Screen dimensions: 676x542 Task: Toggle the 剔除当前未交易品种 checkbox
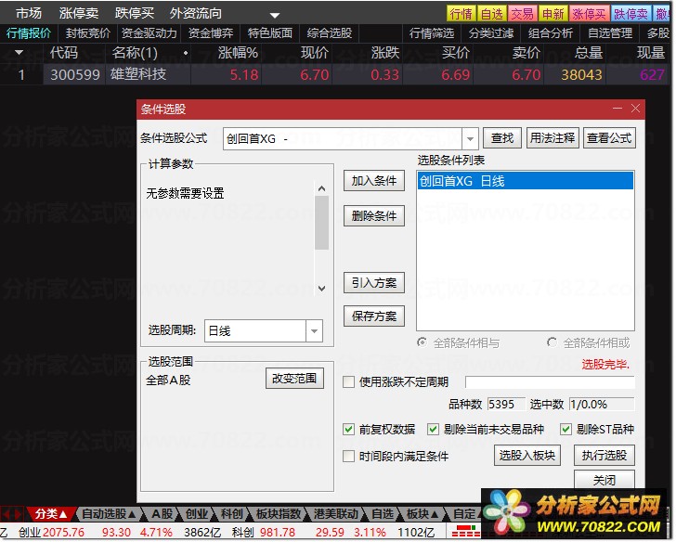(433, 429)
